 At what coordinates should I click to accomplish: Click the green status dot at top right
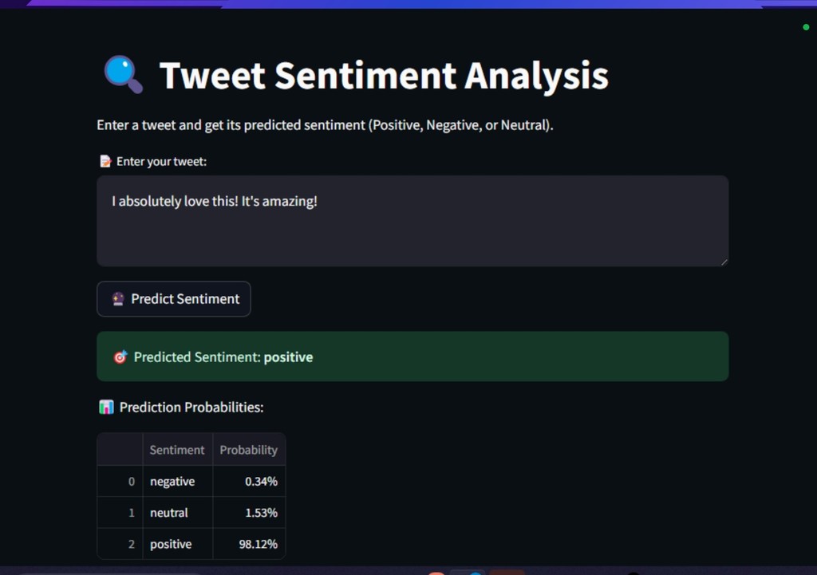[806, 28]
